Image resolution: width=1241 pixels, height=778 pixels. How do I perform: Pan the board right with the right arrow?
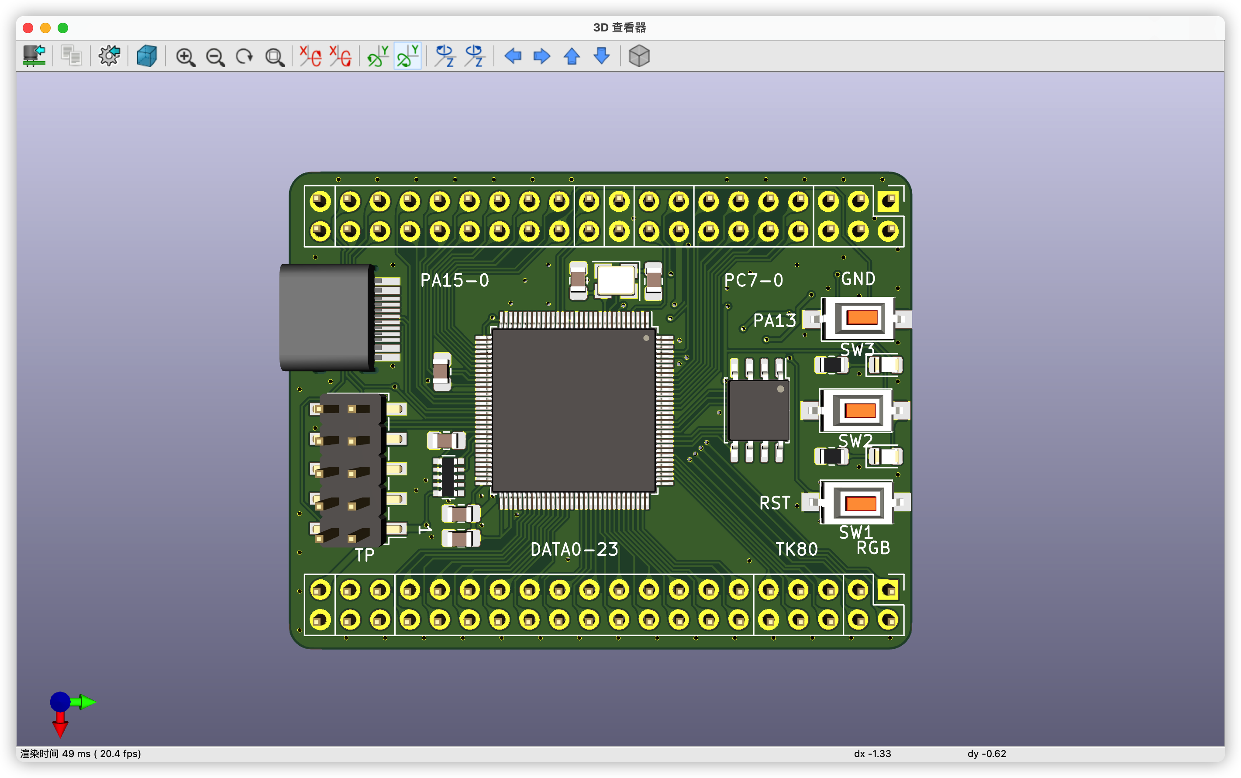click(x=542, y=55)
